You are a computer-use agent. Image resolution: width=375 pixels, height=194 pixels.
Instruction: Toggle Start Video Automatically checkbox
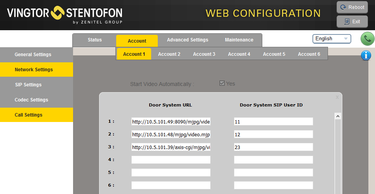tap(222, 83)
